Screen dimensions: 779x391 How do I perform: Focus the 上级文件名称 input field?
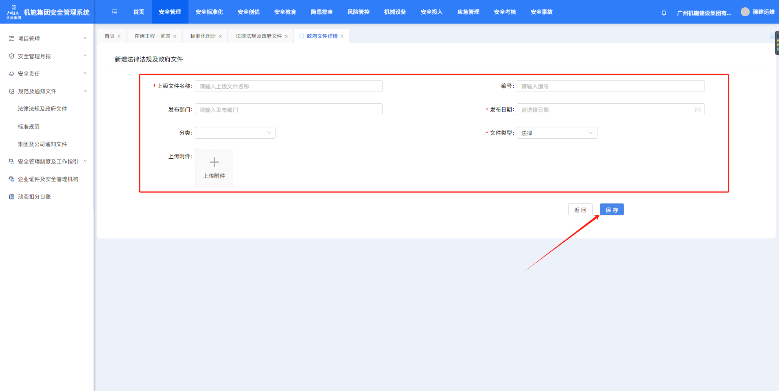click(x=288, y=86)
